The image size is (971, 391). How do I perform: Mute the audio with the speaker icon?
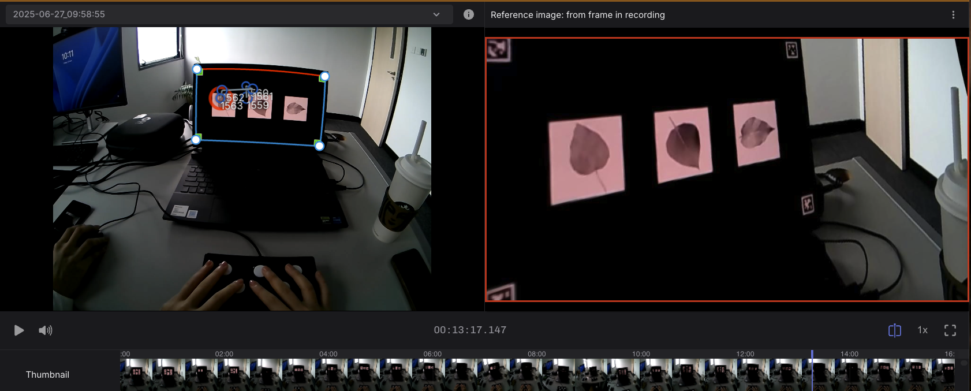(x=45, y=330)
